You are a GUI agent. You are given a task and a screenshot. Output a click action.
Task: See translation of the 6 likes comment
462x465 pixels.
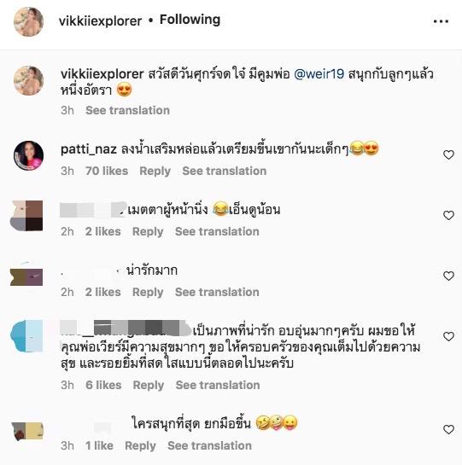[218, 385]
